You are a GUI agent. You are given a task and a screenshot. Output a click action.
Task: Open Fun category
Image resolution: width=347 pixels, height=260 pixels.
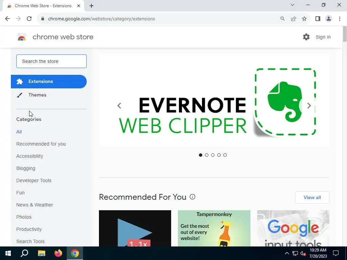(x=20, y=193)
